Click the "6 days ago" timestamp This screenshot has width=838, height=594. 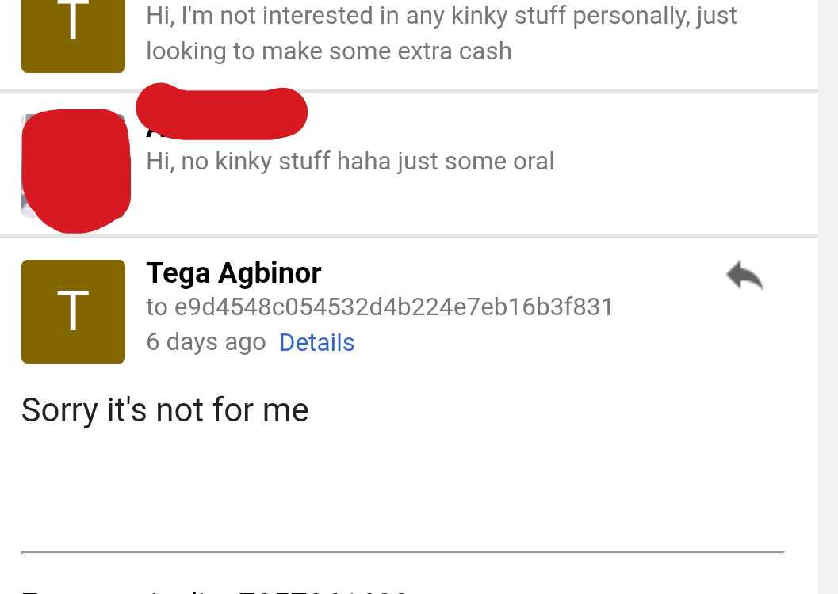(206, 341)
